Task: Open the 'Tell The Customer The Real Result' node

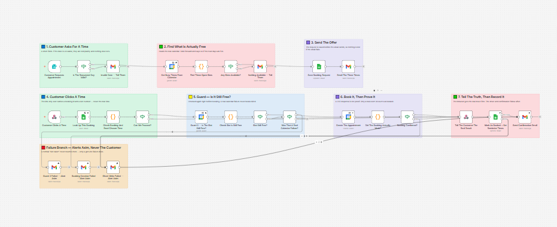Action: coord(466,116)
